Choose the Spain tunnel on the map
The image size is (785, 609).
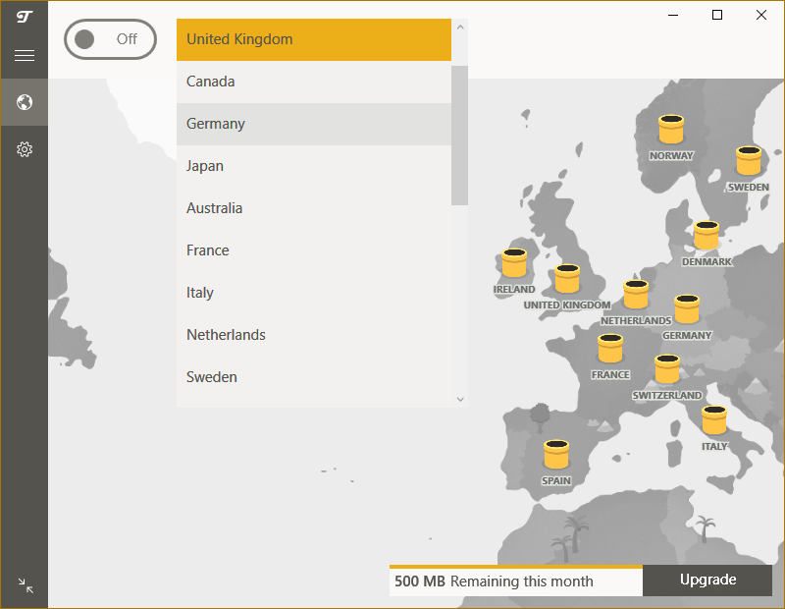pyautogui.click(x=556, y=455)
